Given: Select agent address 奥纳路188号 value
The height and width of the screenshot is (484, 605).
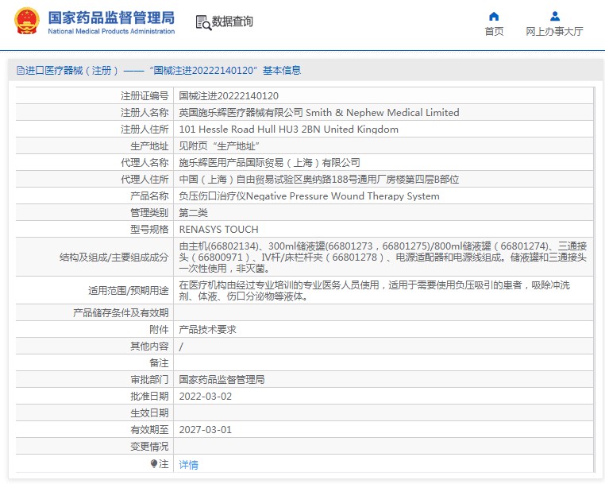Looking at the screenshot, I should click(319, 180).
